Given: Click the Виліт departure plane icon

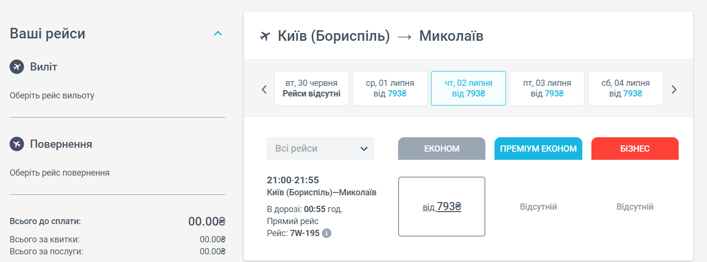Looking at the screenshot, I should coord(17,67).
